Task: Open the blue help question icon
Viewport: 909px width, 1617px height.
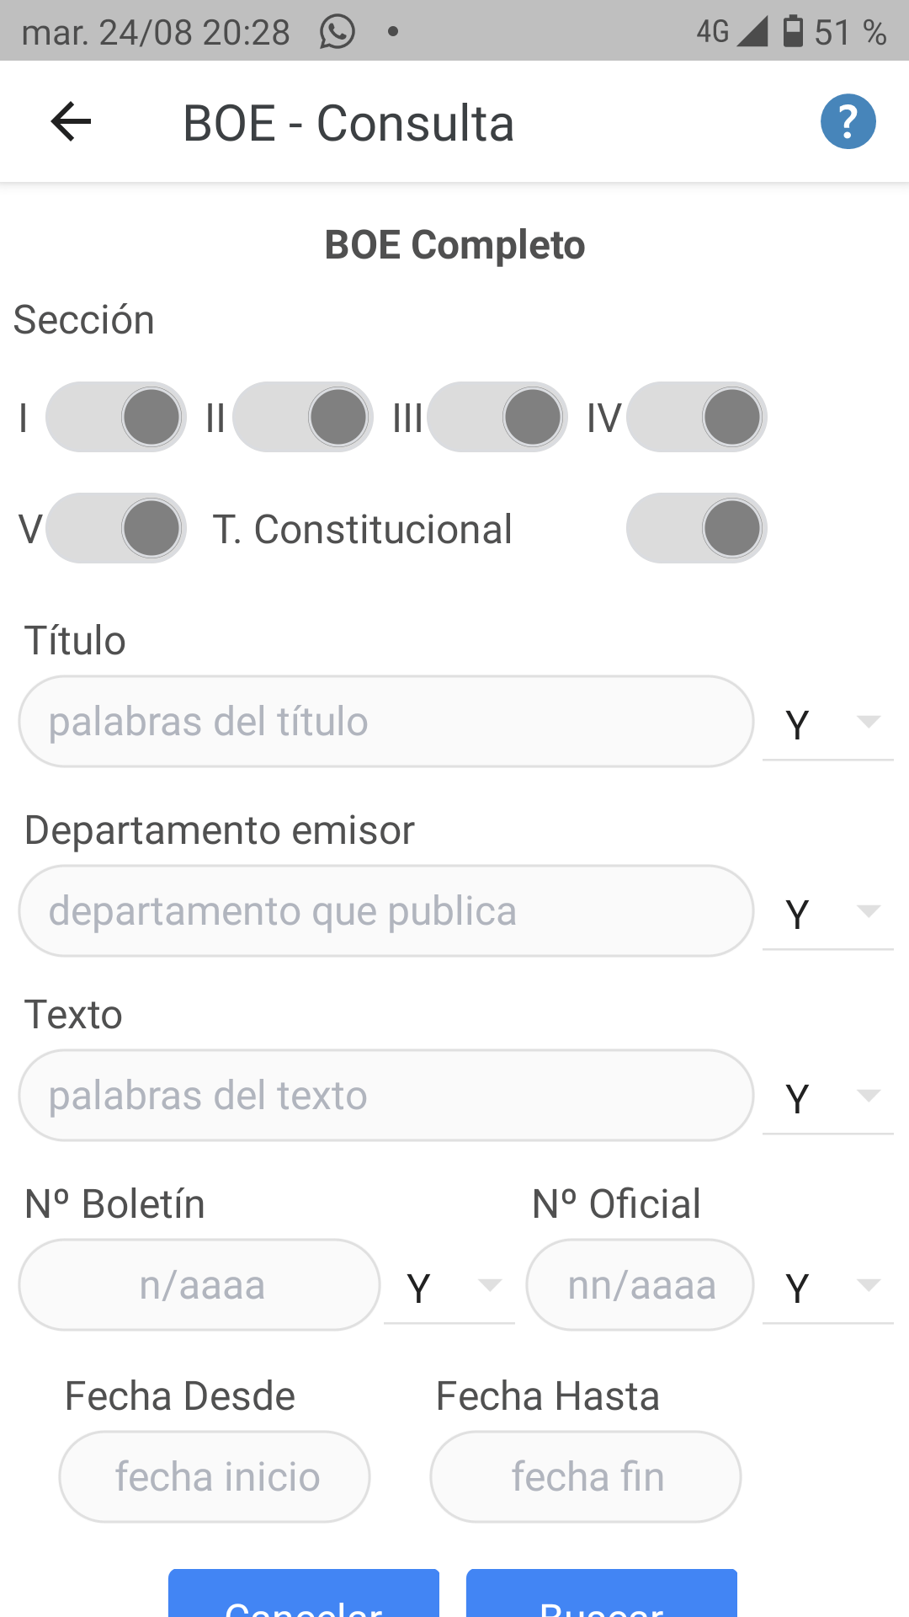Action: [x=848, y=122]
